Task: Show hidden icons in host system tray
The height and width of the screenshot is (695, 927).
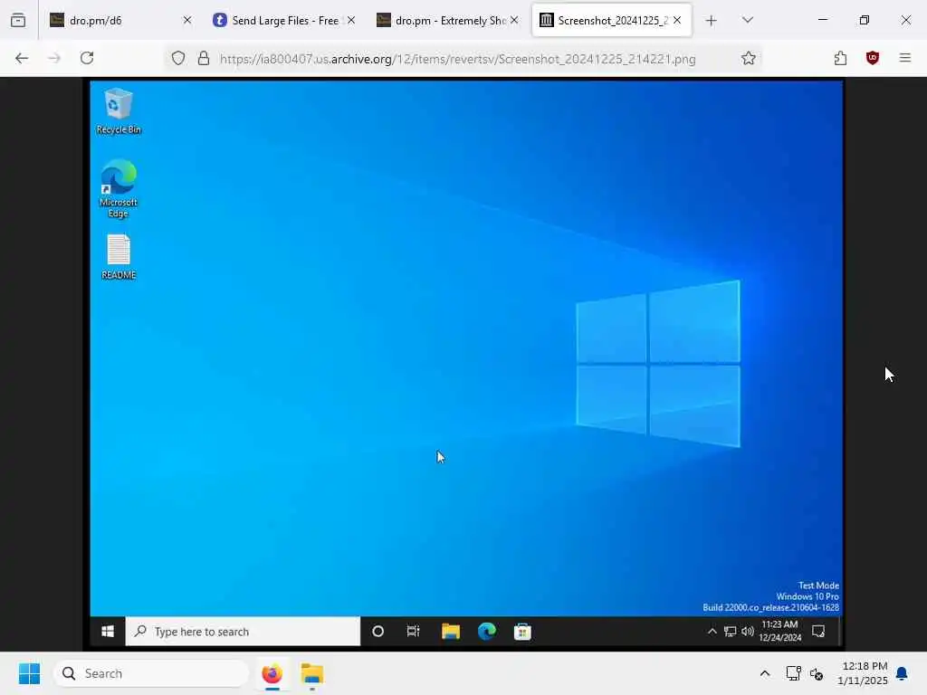Action: [764, 673]
